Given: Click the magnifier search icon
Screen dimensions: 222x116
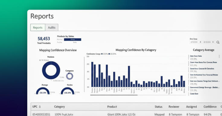Looking at the screenshot, I should [x=218, y=42].
